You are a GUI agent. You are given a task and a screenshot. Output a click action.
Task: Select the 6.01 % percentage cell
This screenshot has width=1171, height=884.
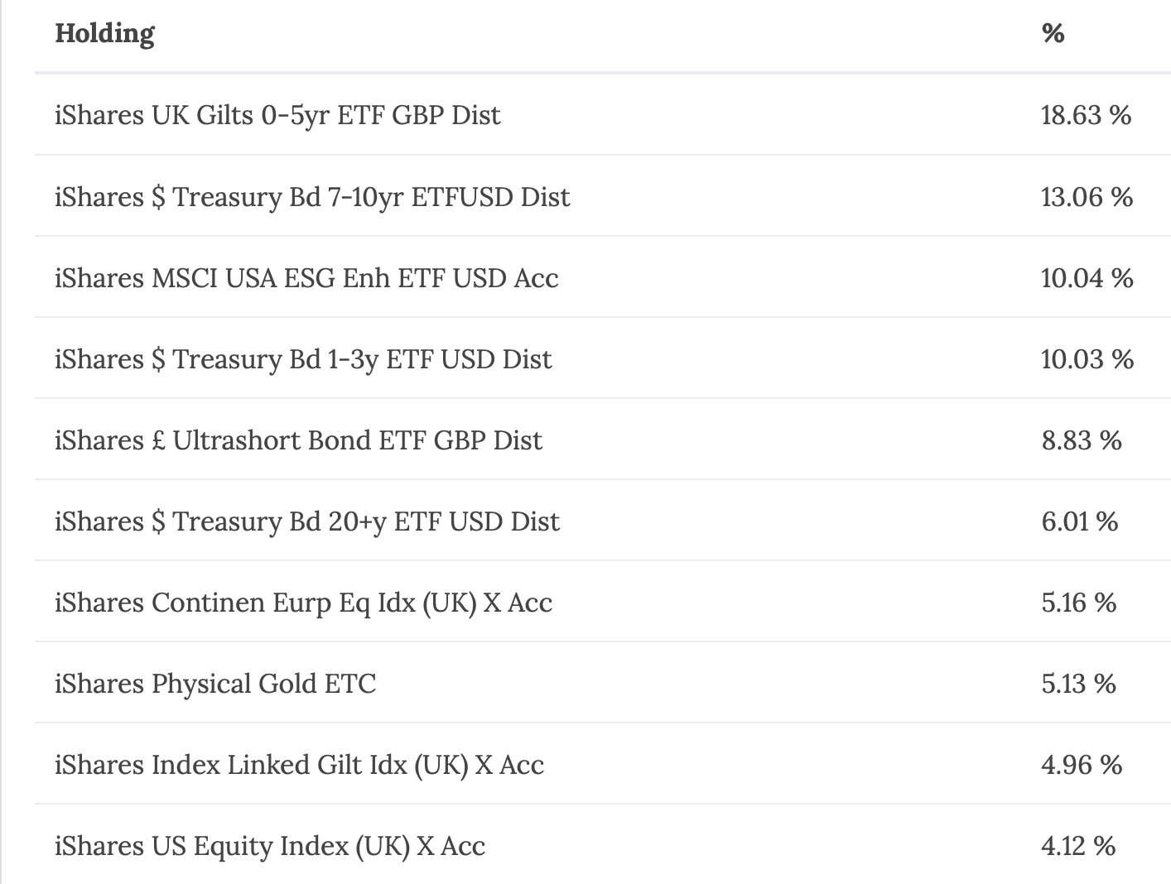[x=1080, y=521]
